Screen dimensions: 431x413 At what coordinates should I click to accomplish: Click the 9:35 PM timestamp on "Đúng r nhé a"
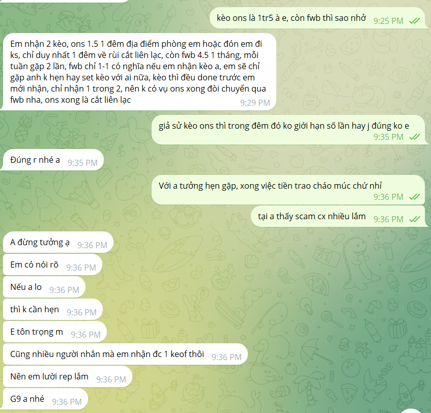coord(82,163)
